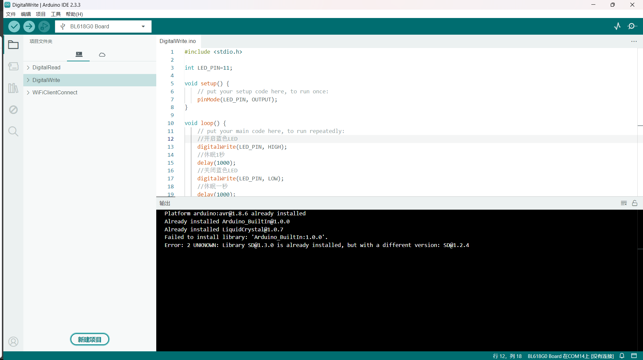Click the void loop() line

[205, 123]
